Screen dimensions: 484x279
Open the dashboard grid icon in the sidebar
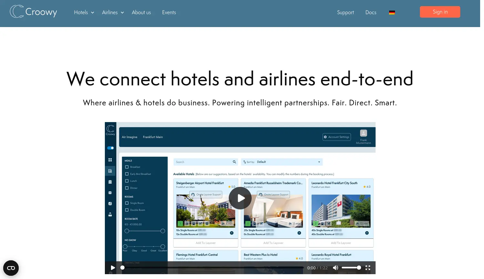(x=110, y=160)
